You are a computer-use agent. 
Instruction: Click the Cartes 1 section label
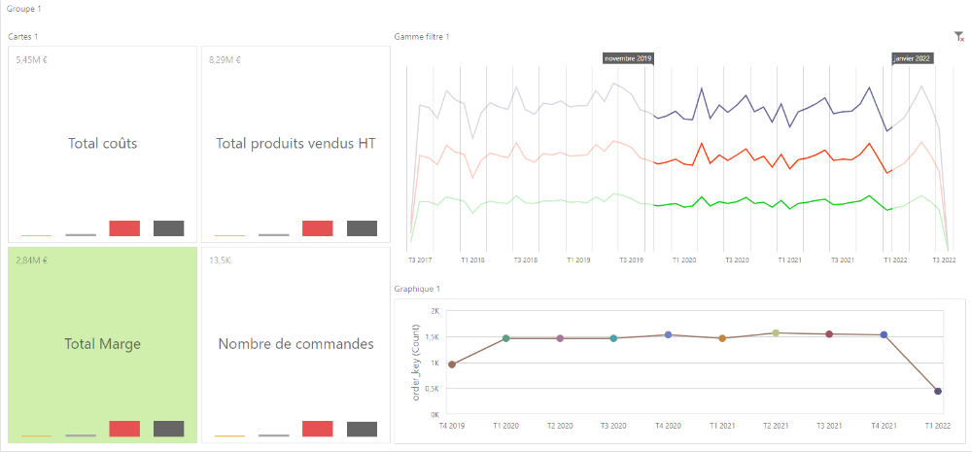[x=23, y=37]
